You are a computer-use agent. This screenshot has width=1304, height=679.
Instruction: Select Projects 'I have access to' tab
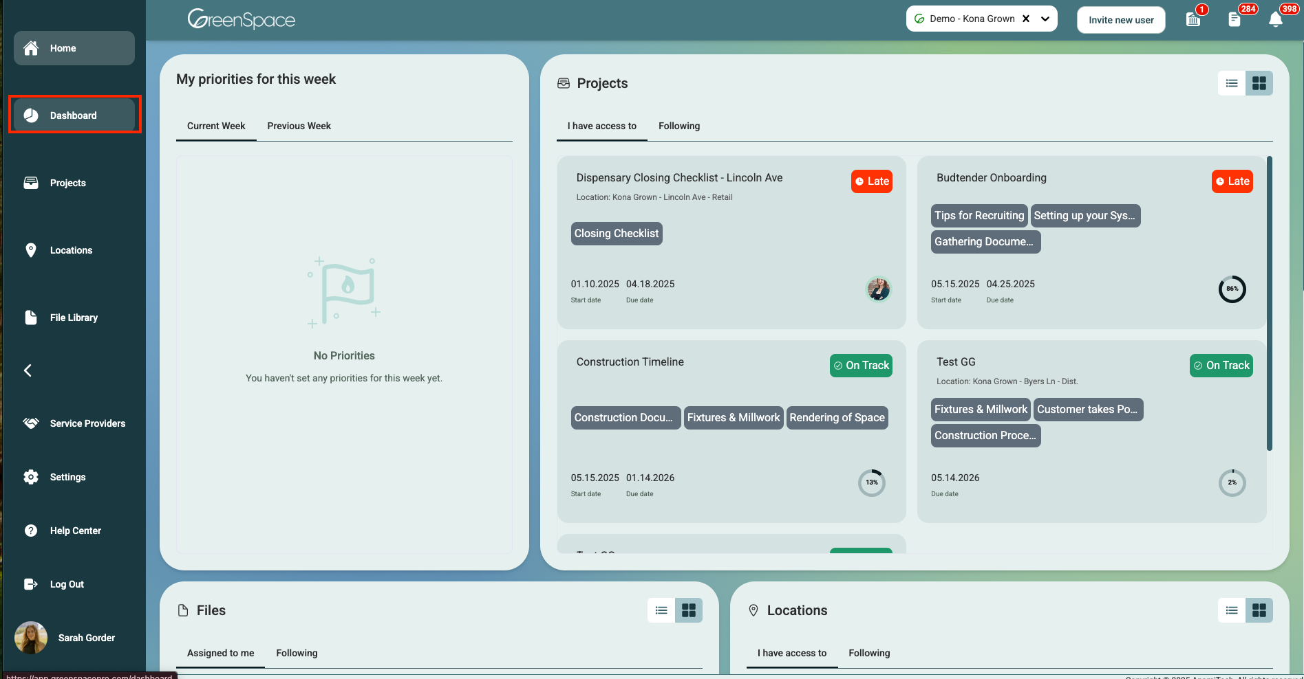(602, 126)
